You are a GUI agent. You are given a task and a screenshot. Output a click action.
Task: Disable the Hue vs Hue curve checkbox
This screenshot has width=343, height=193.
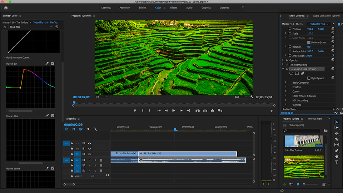click(x=53, y=116)
